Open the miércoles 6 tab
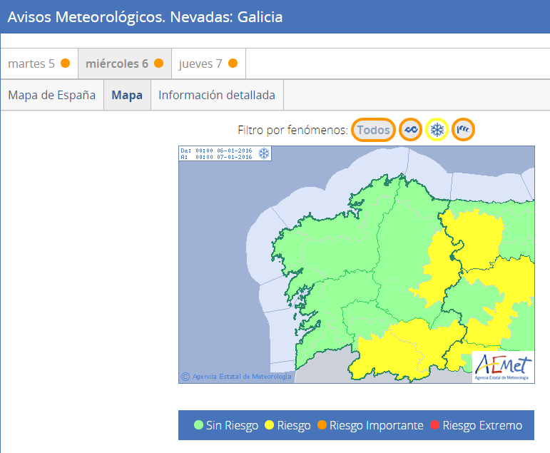This screenshot has width=550, height=453. click(117, 63)
